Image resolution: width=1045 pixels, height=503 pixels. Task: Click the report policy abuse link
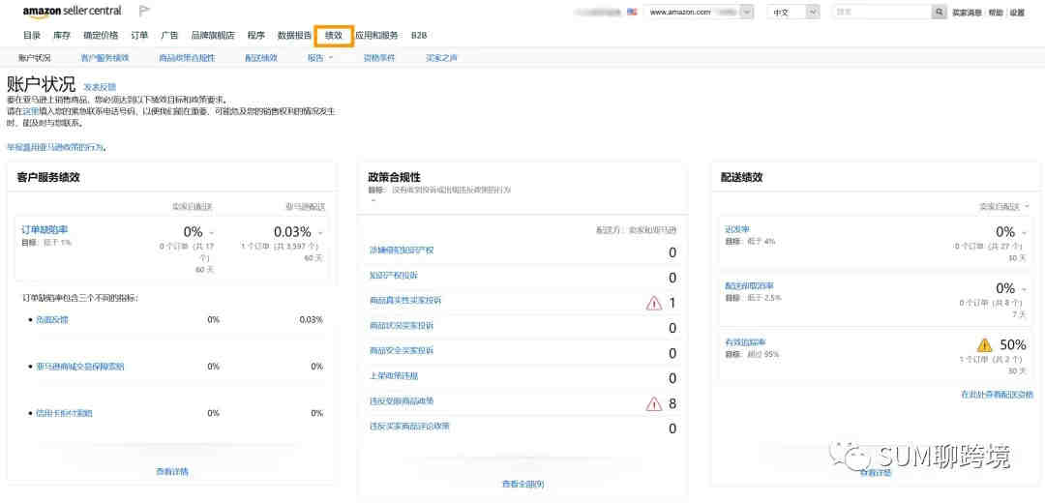click(55, 147)
